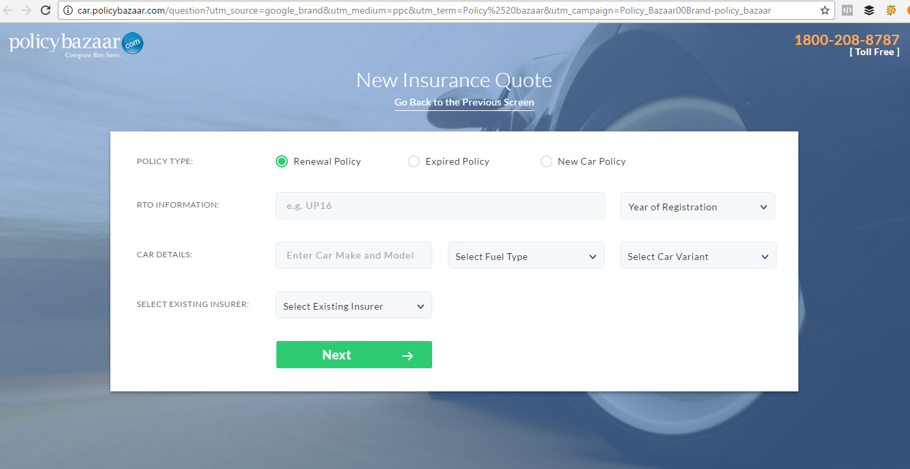The height and width of the screenshot is (469, 910).
Task: Bookmark this page with the star icon
Action: (825, 10)
